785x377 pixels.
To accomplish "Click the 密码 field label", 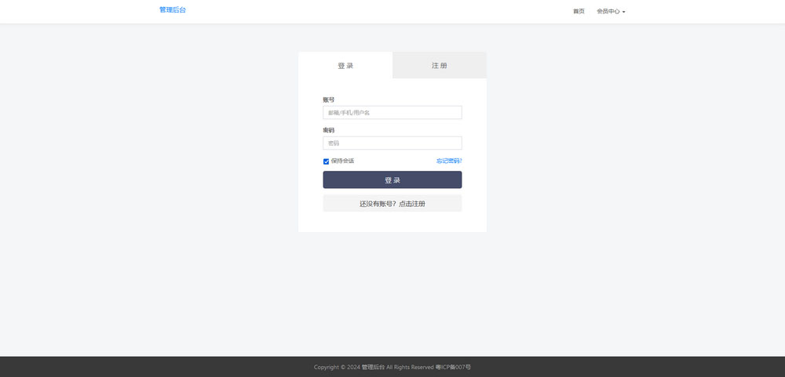I will 328,130.
